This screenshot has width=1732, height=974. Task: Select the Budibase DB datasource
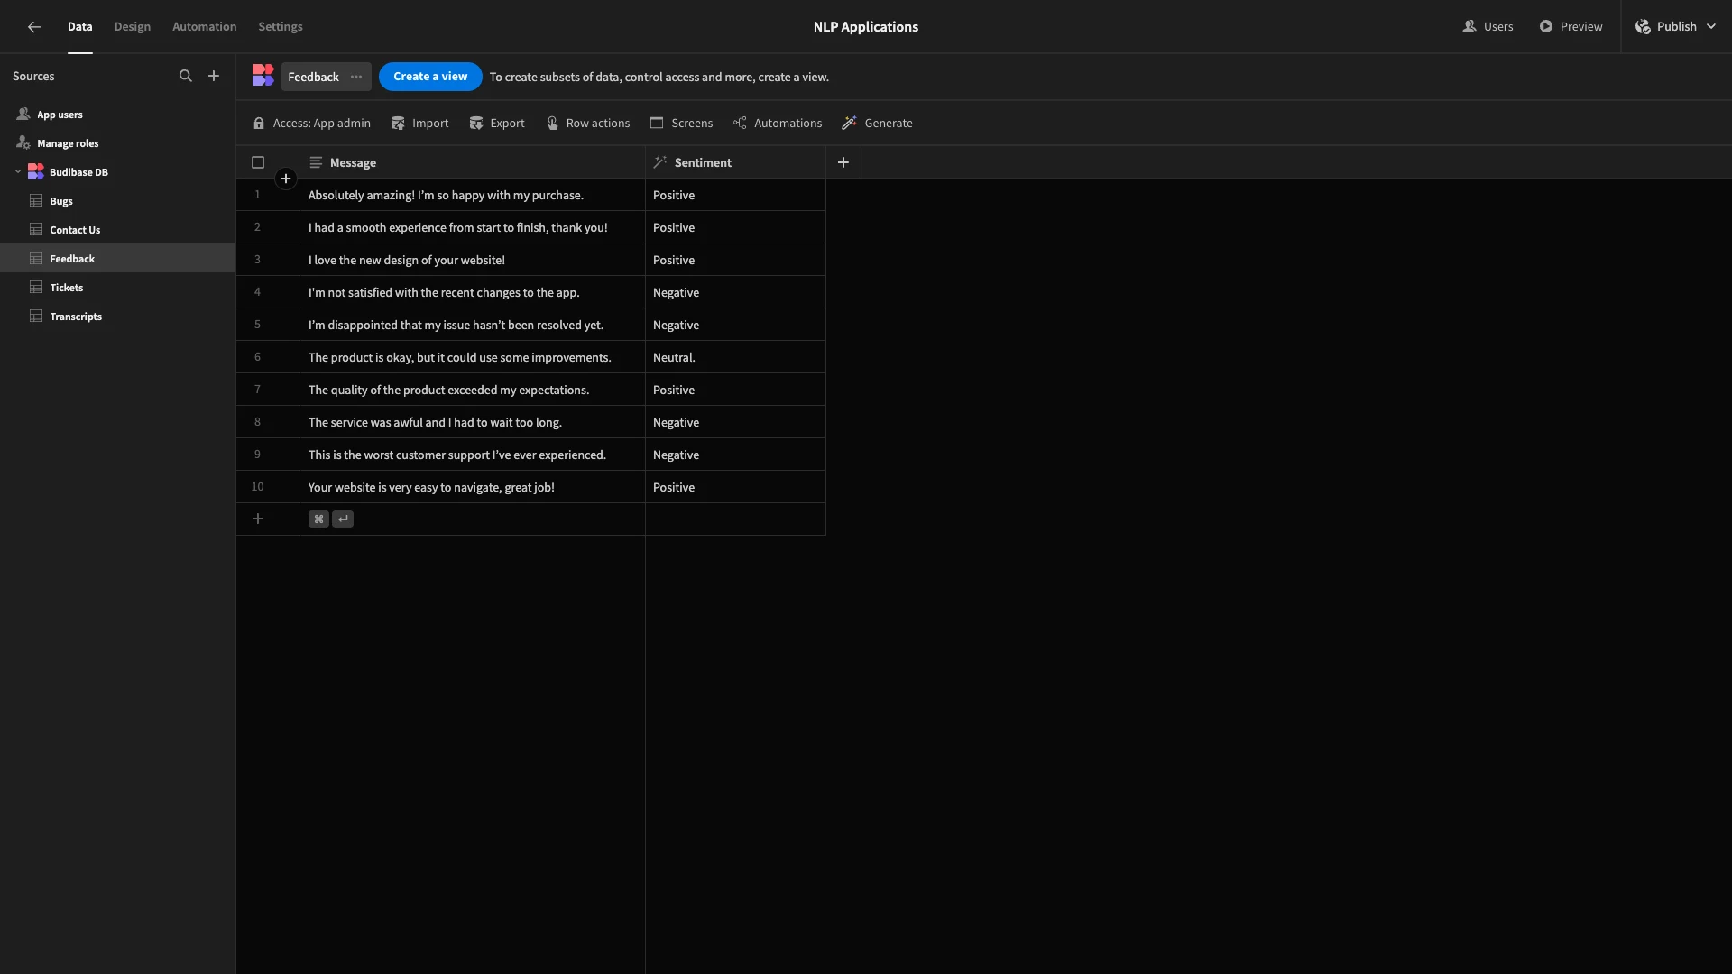[78, 172]
